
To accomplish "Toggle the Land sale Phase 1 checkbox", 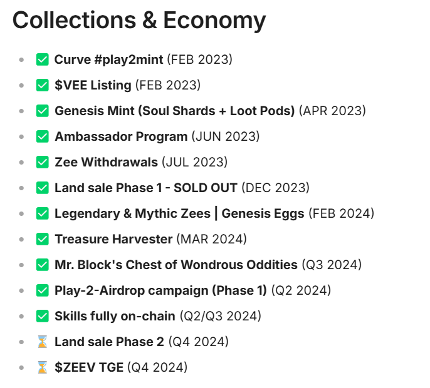I will click(x=43, y=188).
